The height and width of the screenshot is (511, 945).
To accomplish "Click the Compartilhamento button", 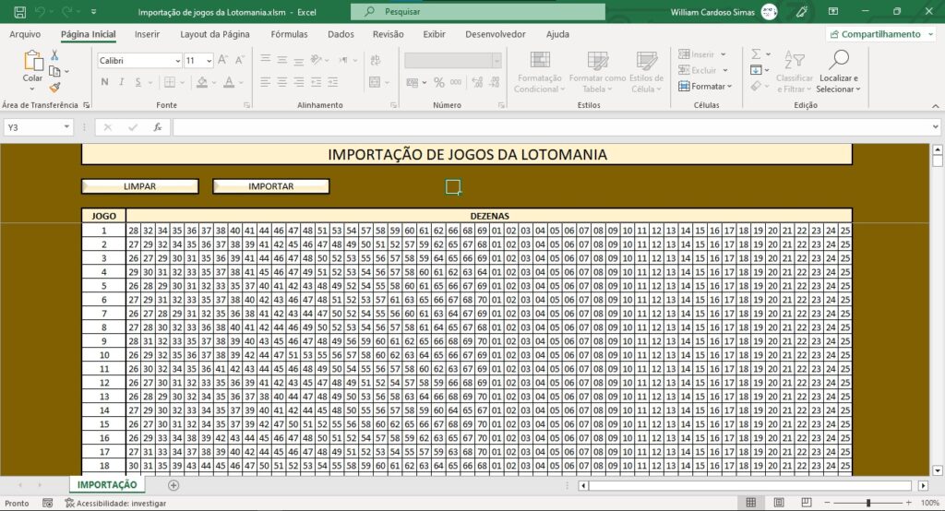I will point(881,34).
